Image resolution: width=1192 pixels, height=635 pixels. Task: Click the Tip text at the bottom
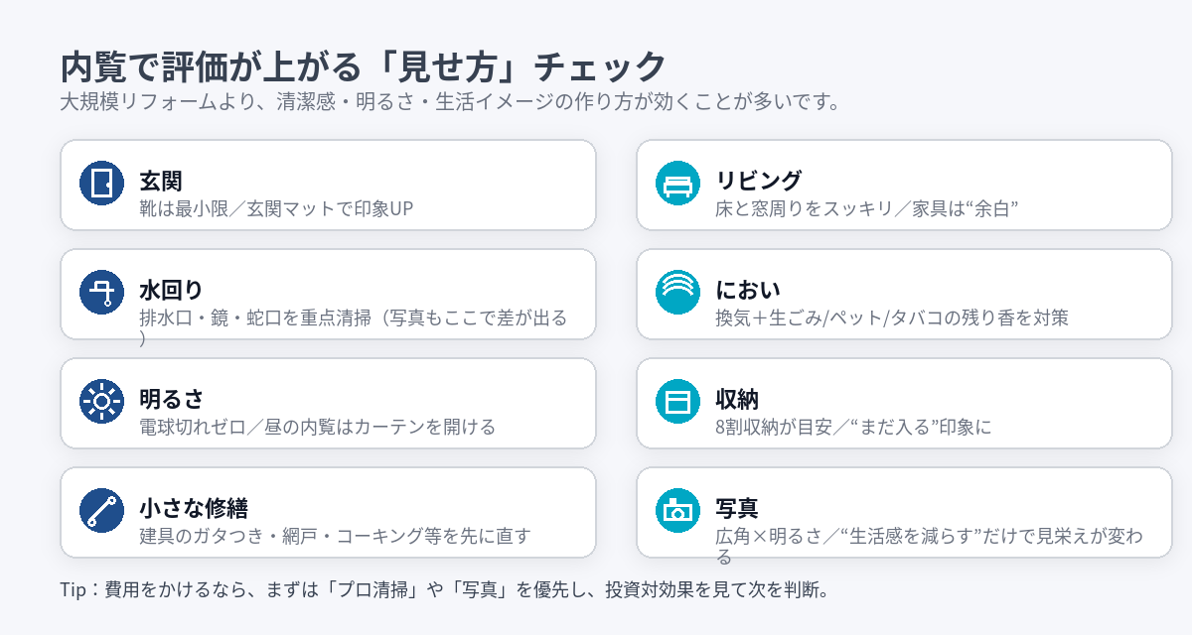[x=444, y=589]
